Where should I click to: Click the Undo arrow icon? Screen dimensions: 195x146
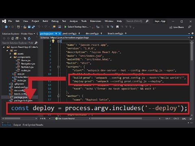(39, 27)
